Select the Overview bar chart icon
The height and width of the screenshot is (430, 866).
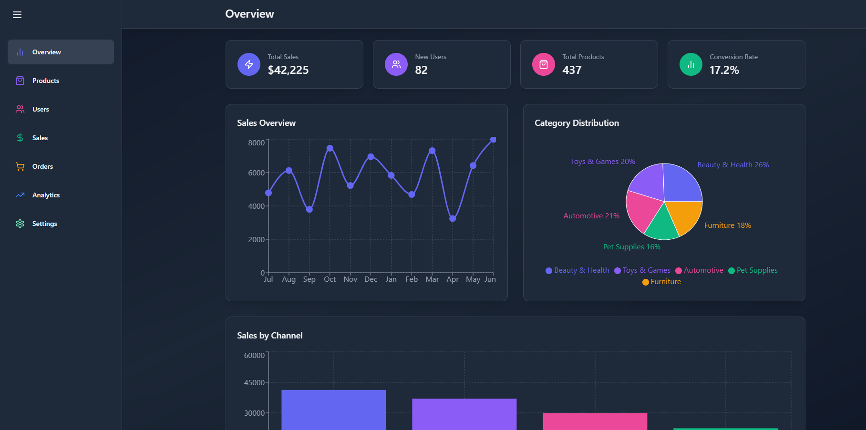coord(20,52)
